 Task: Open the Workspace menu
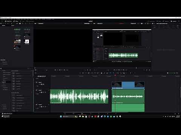49,19
